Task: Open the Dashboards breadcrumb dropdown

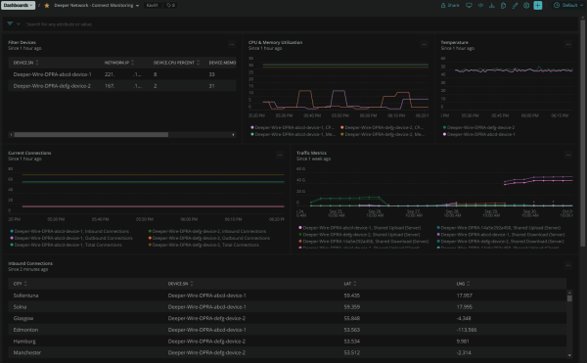Action: tap(18, 5)
